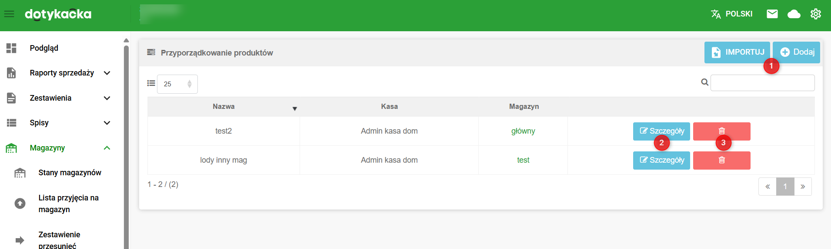The image size is (831, 249).
Task: Expand the Zestawienia section
Action: [50, 98]
